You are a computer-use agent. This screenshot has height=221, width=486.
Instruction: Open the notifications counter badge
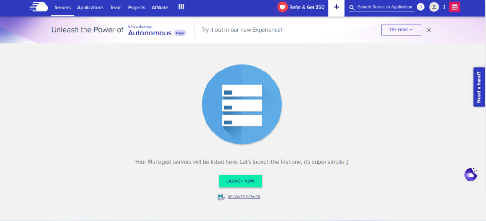[421, 7]
